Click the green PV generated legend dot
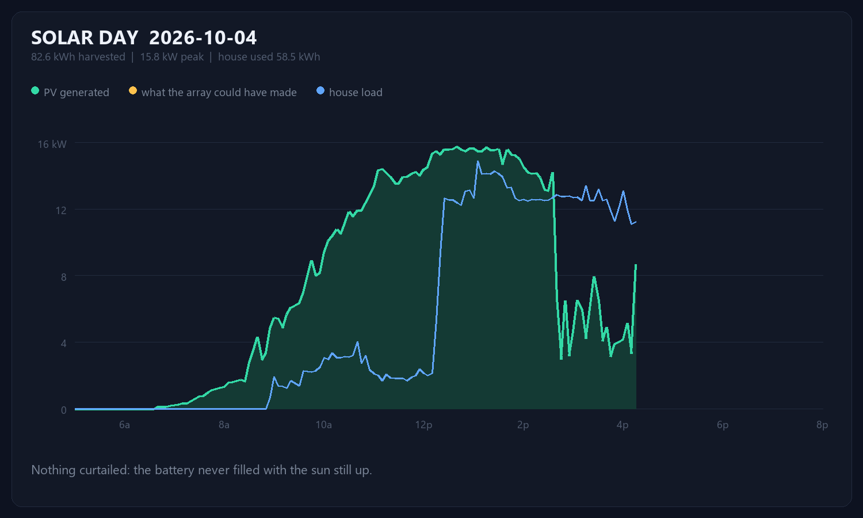The width and height of the screenshot is (863, 518). 35,91
